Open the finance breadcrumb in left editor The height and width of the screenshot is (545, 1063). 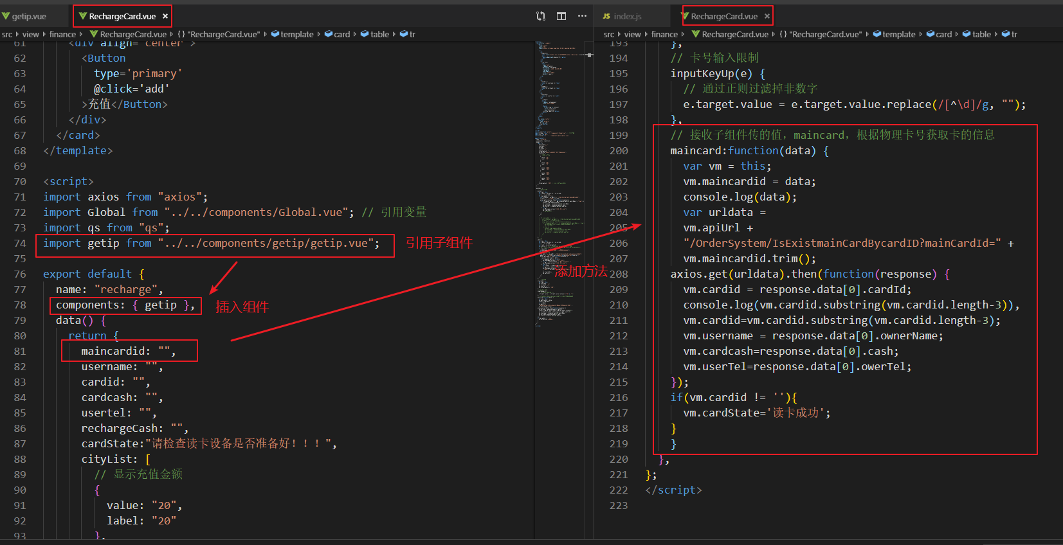(x=62, y=34)
